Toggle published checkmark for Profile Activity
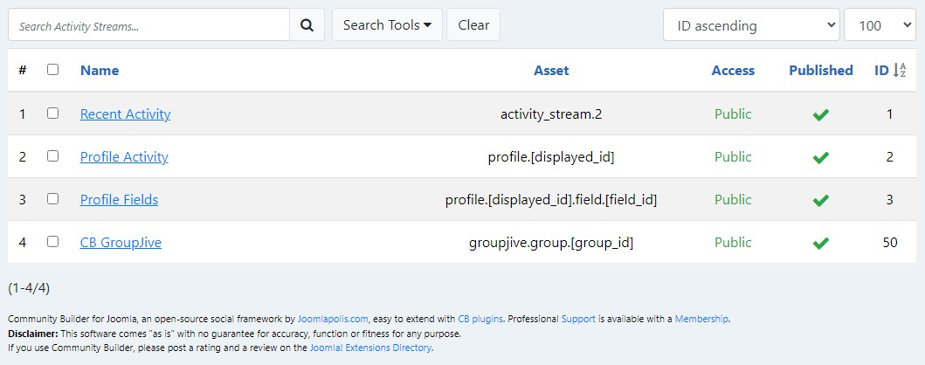 point(820,157)
